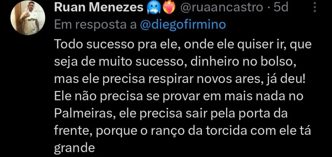The image size is (332, 157).
Task: Click the final word 'grande' in the tweet
Action: tap(74, 148)
